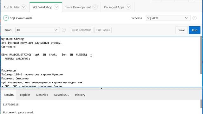Expand Team Development dropdown chevron
This screenshot has height=114, width=203.
point(95,7)
